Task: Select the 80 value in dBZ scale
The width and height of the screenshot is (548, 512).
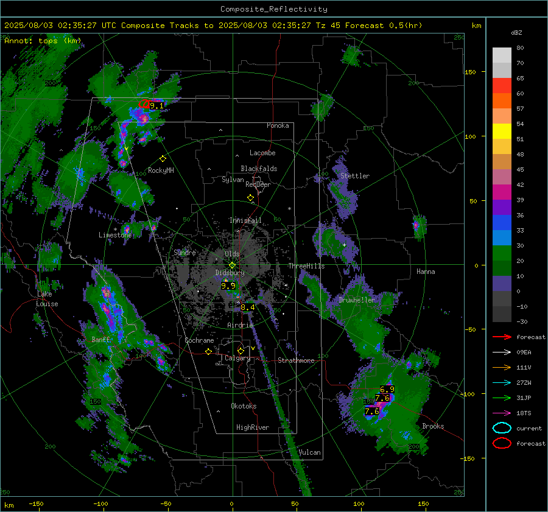Action: click(x=520, y=48)
